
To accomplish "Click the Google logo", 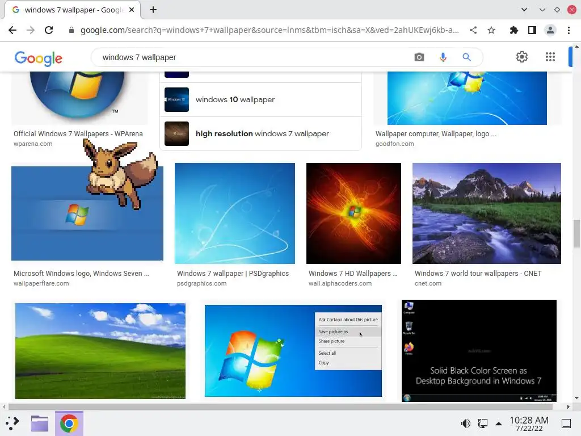I will coord(39,58).
